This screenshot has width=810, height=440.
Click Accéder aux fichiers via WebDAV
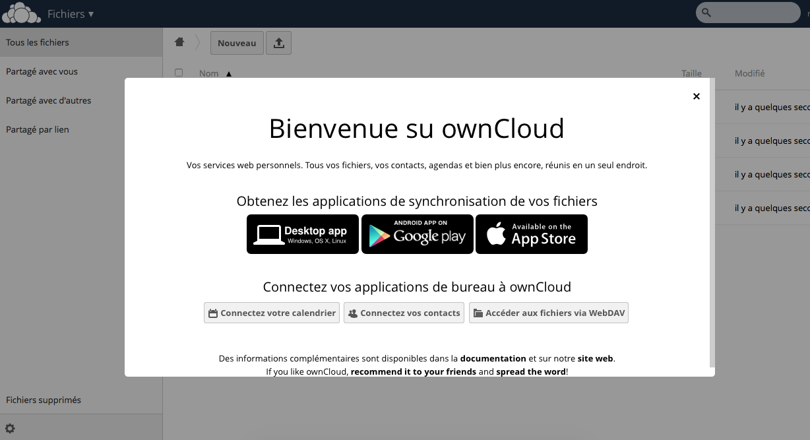tap(549, 313)
